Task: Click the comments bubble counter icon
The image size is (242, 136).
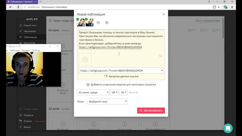Action: click(214, 30)
